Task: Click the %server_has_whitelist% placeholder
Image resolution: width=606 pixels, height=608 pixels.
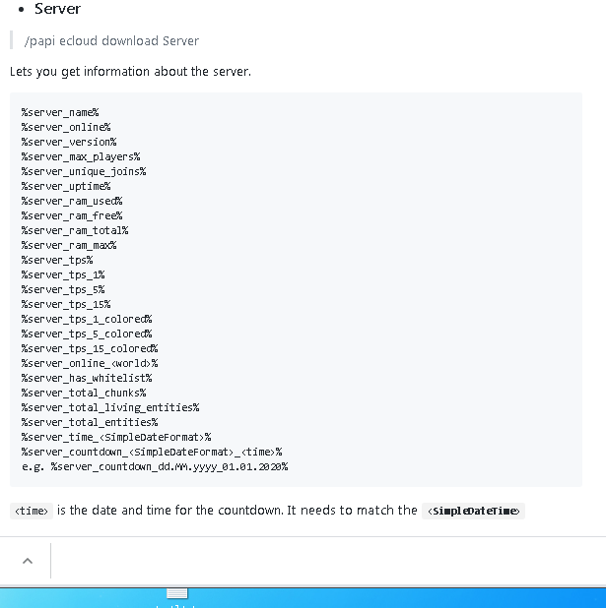Action: [87, 378]
